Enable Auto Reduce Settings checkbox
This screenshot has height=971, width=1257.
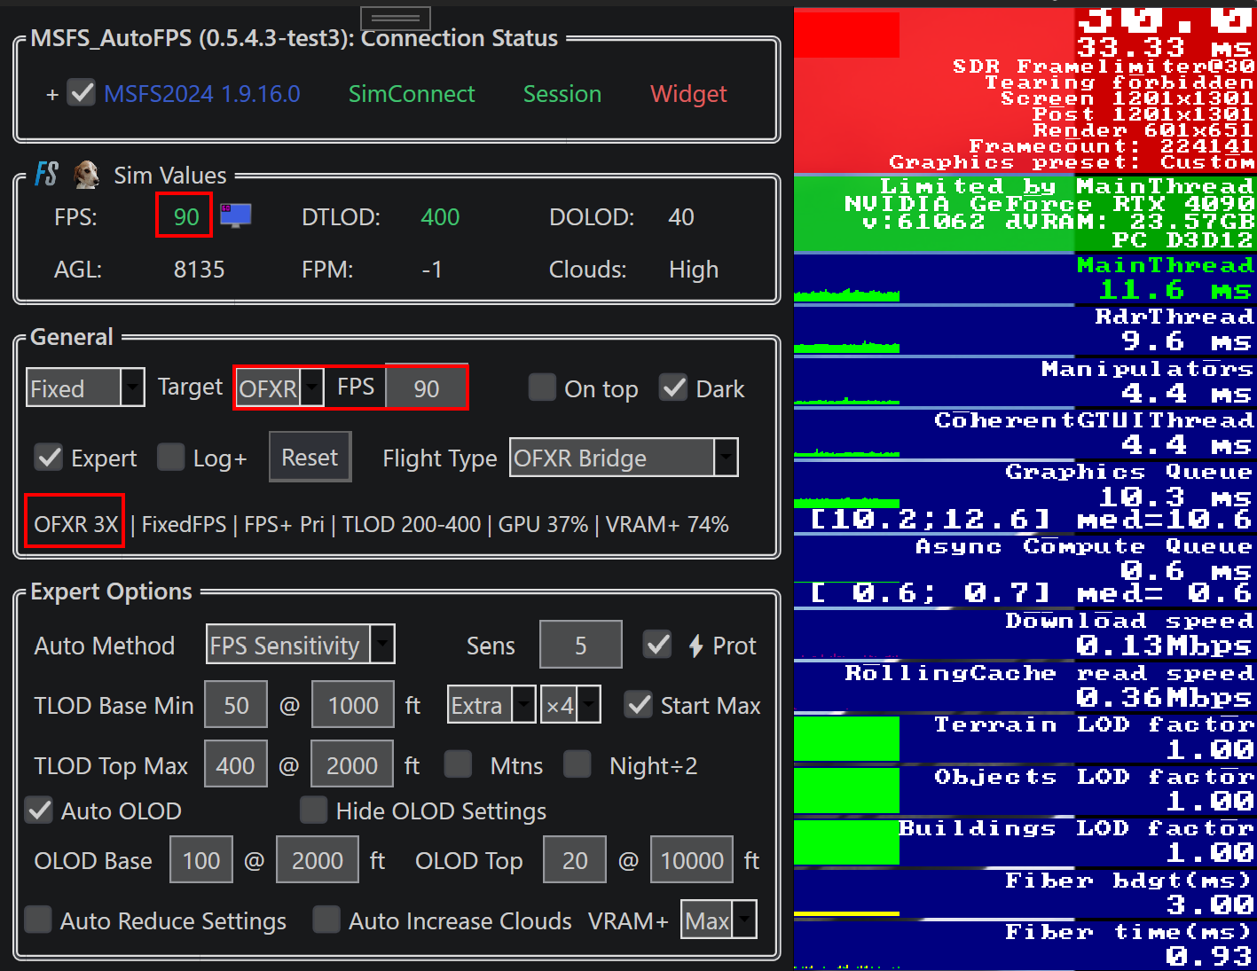38,920
